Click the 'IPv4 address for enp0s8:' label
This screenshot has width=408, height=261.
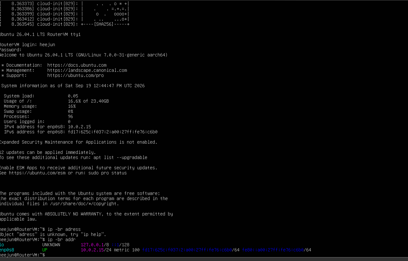(35, 127)
